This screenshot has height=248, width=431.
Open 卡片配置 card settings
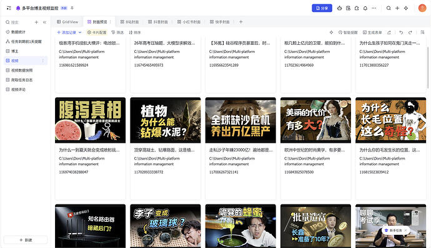(x=97, y=32)
